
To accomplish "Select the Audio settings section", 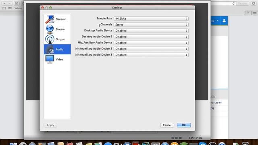I will point(57,49).
